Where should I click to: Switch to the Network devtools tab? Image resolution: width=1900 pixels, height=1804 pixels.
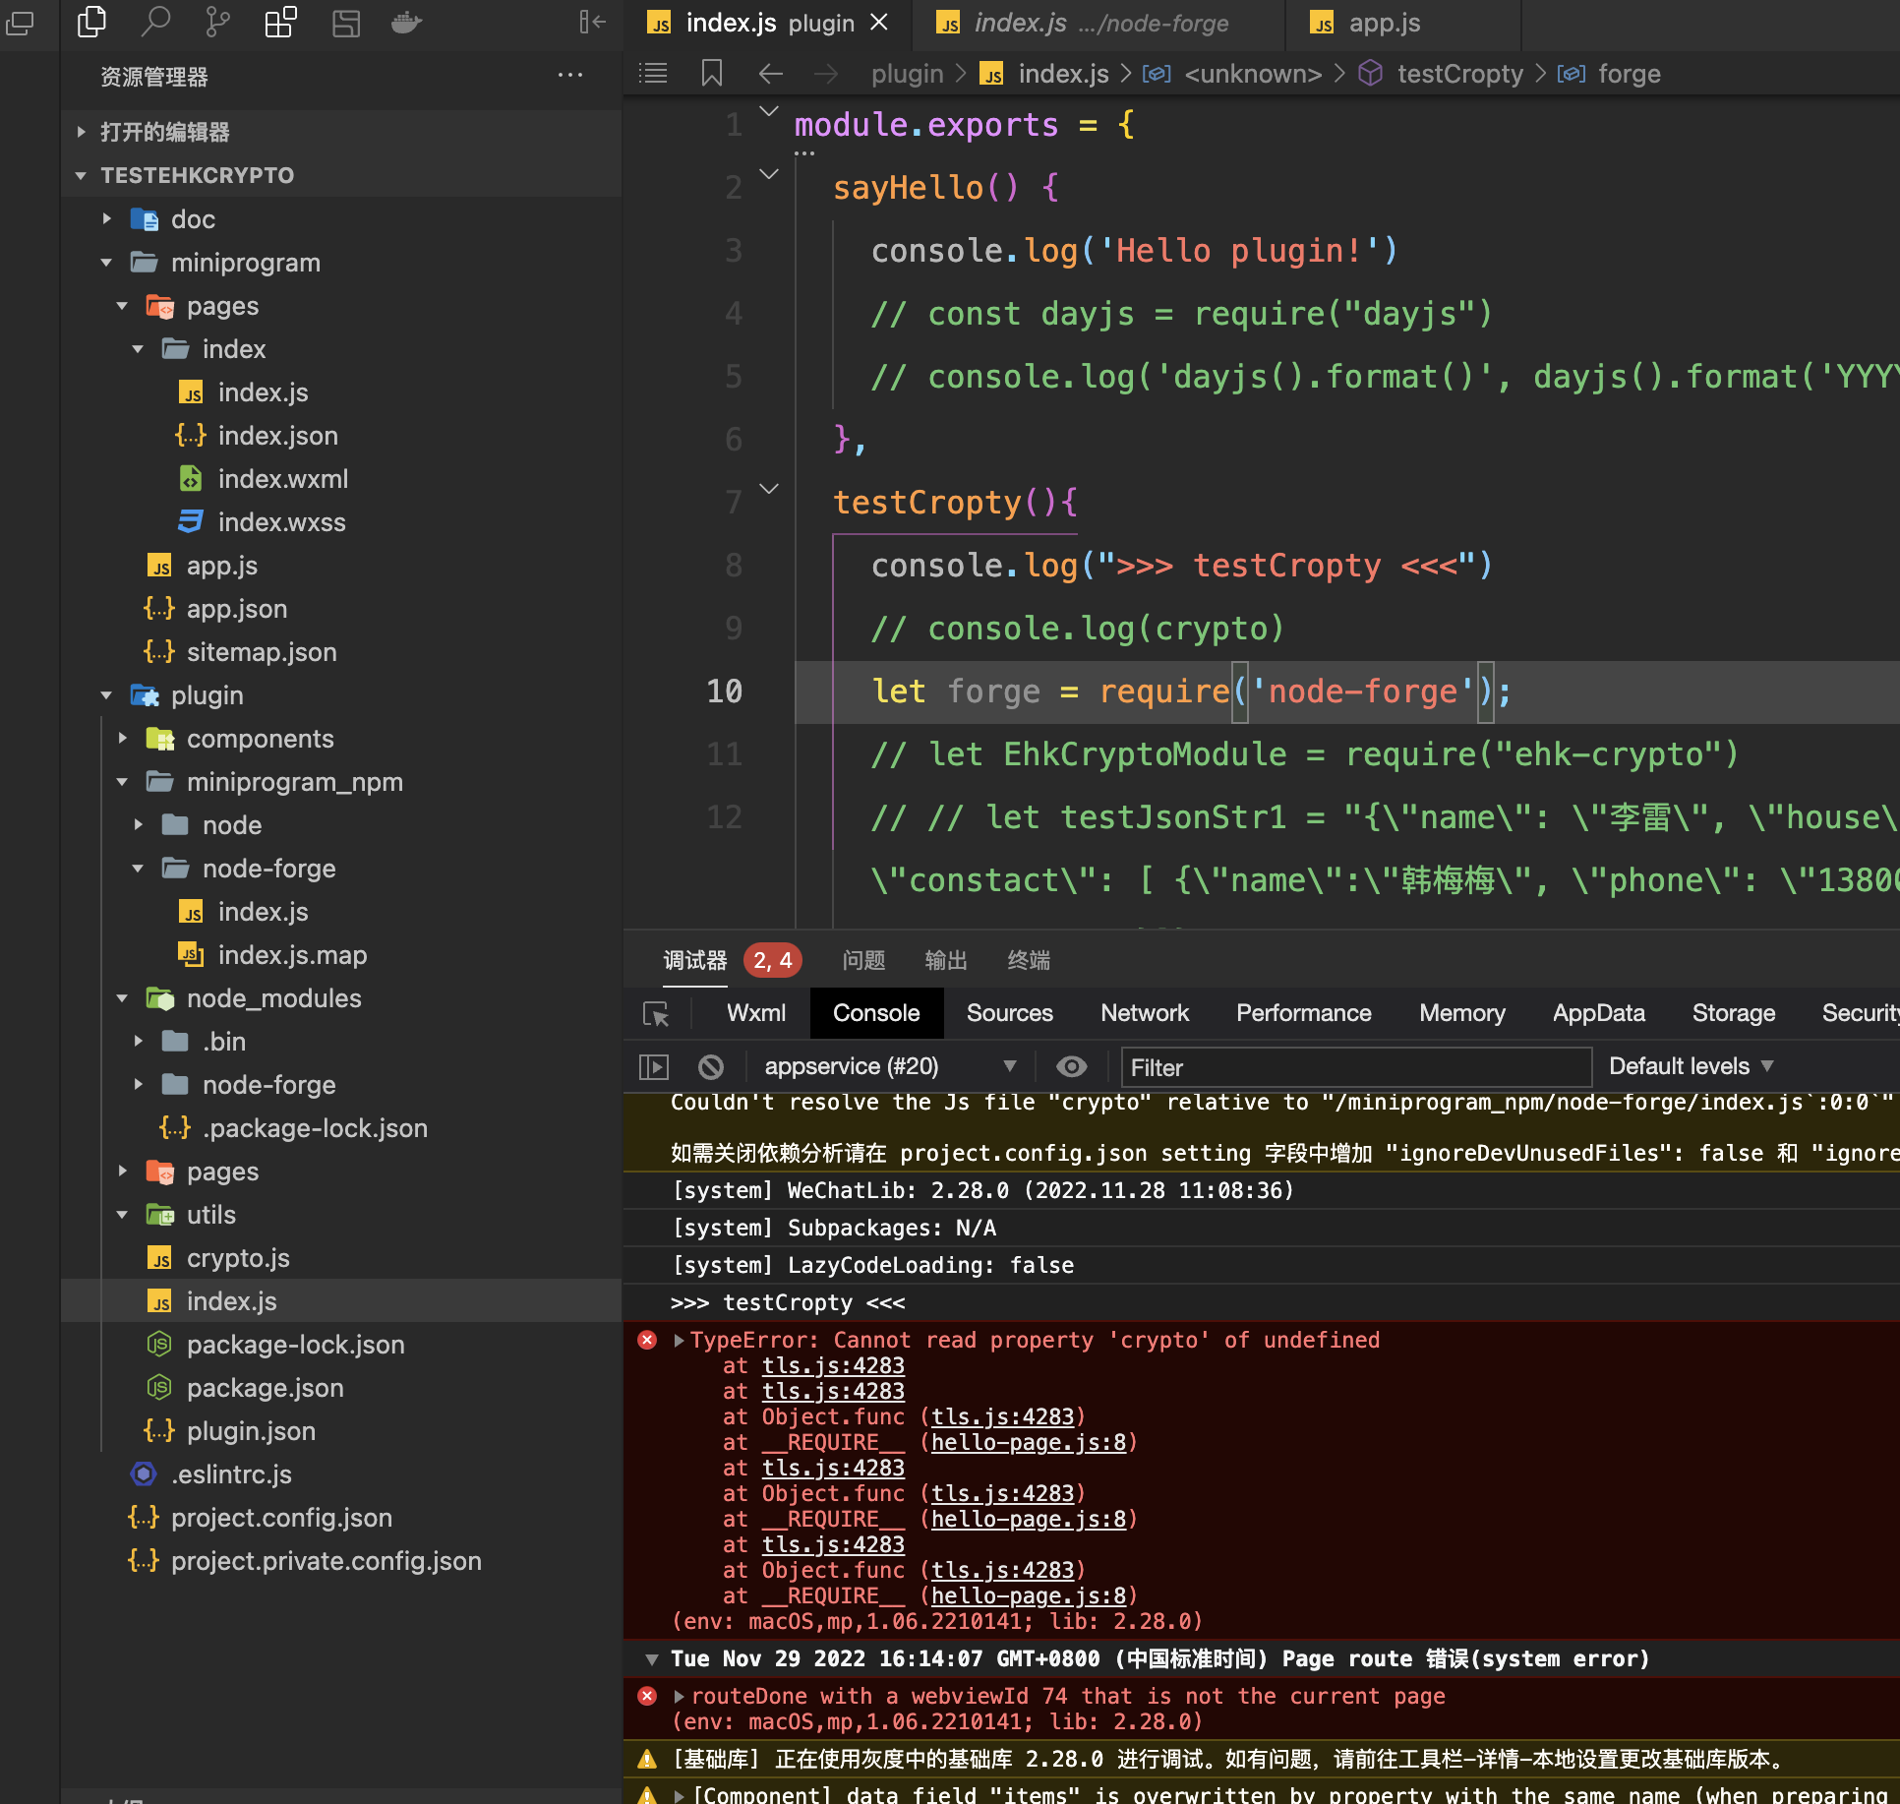[x=1144, y=1014]
